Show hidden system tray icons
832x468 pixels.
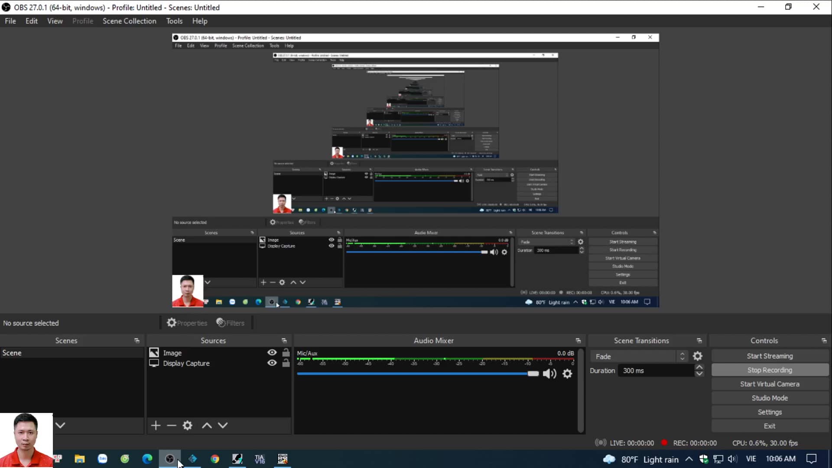(689, 459)
